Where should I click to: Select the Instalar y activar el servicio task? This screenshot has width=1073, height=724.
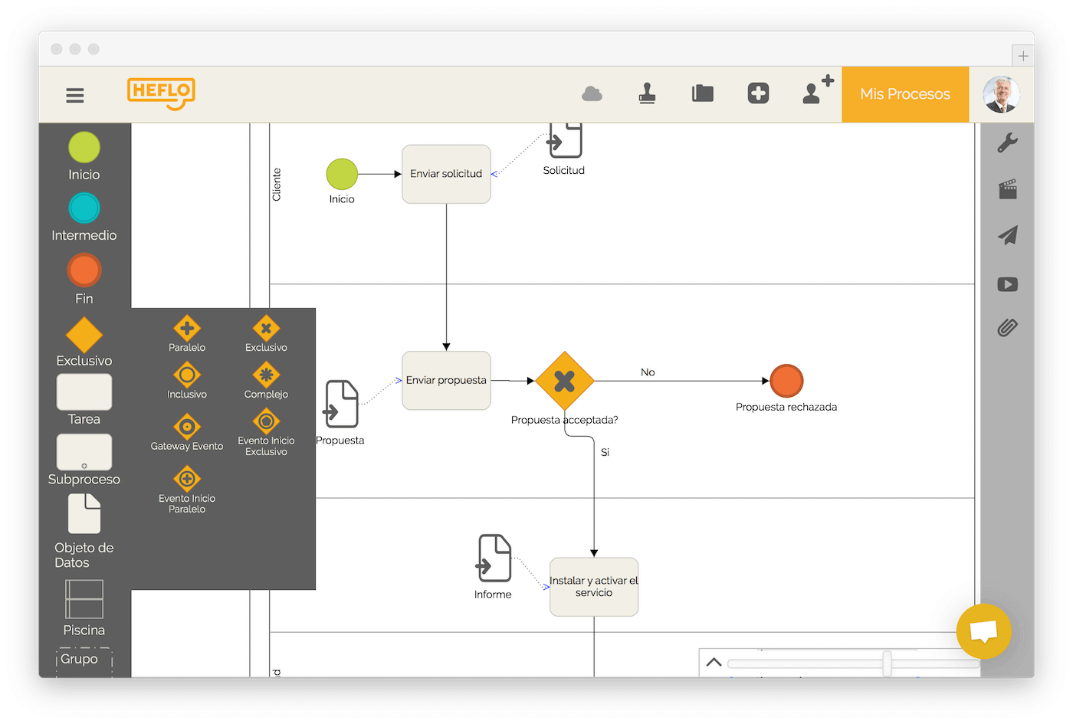point(594,587)
